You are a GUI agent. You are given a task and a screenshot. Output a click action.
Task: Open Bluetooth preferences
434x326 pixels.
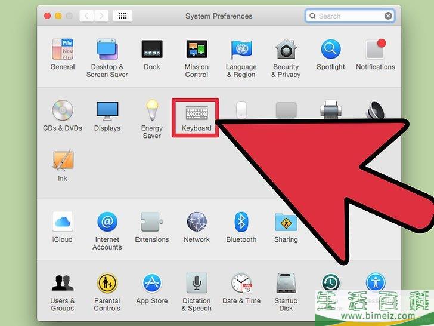(241, 227)
